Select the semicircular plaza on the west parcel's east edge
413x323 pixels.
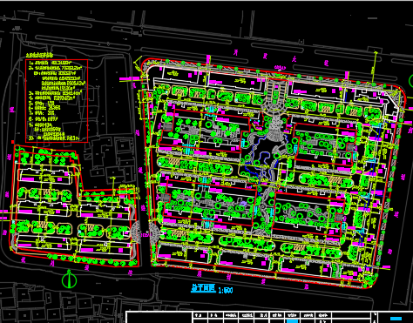tap(136, 233)
